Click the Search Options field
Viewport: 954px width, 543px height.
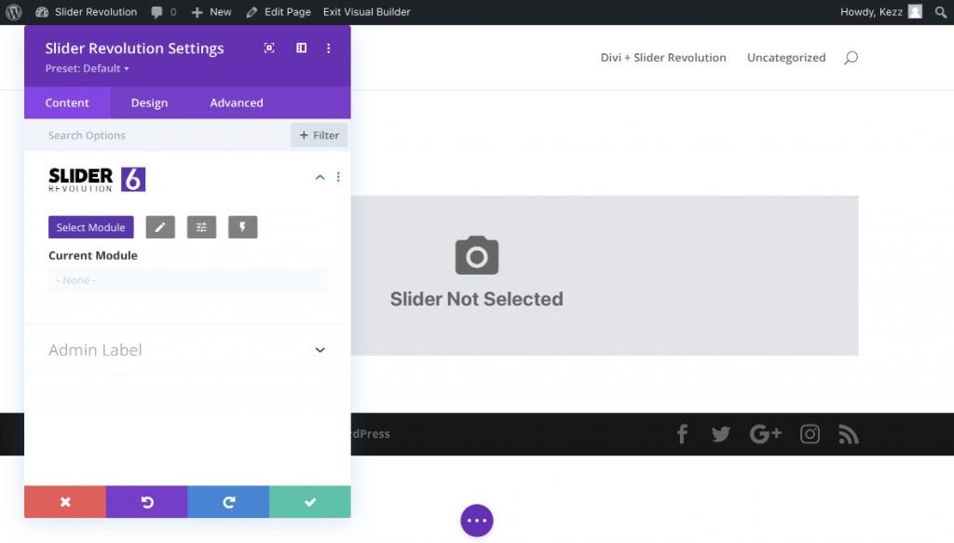pos(112,134)
